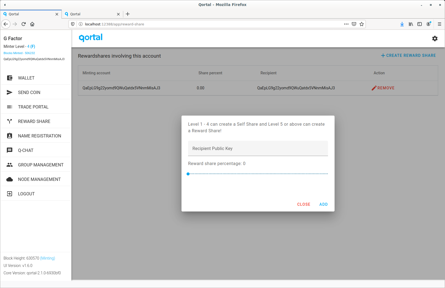
Task: Click the localhost address bar URL
Action: pos(115,24)
